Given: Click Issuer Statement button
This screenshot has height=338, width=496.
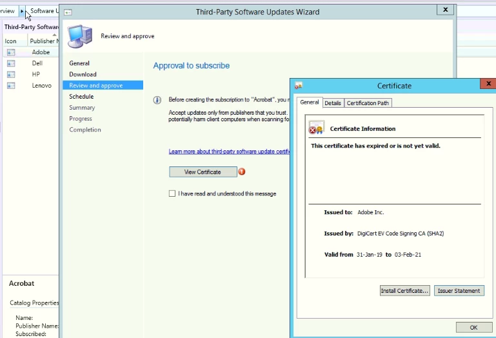Looking at the screenshot, I should 459,290.
